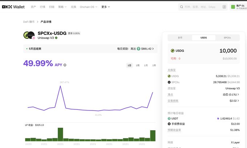Open the 账户 01 account selector

click(x=239, y=7)
